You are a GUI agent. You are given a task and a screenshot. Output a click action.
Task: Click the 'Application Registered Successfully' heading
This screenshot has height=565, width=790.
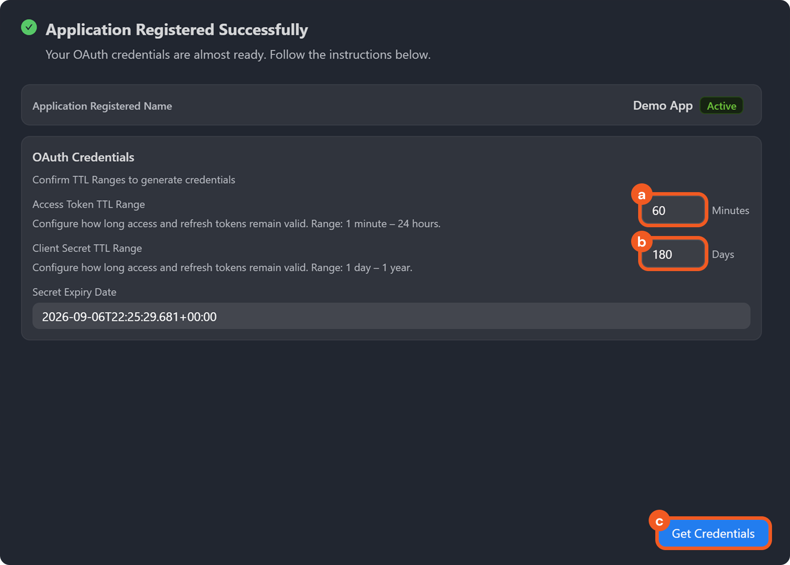[x=176, y=30]
